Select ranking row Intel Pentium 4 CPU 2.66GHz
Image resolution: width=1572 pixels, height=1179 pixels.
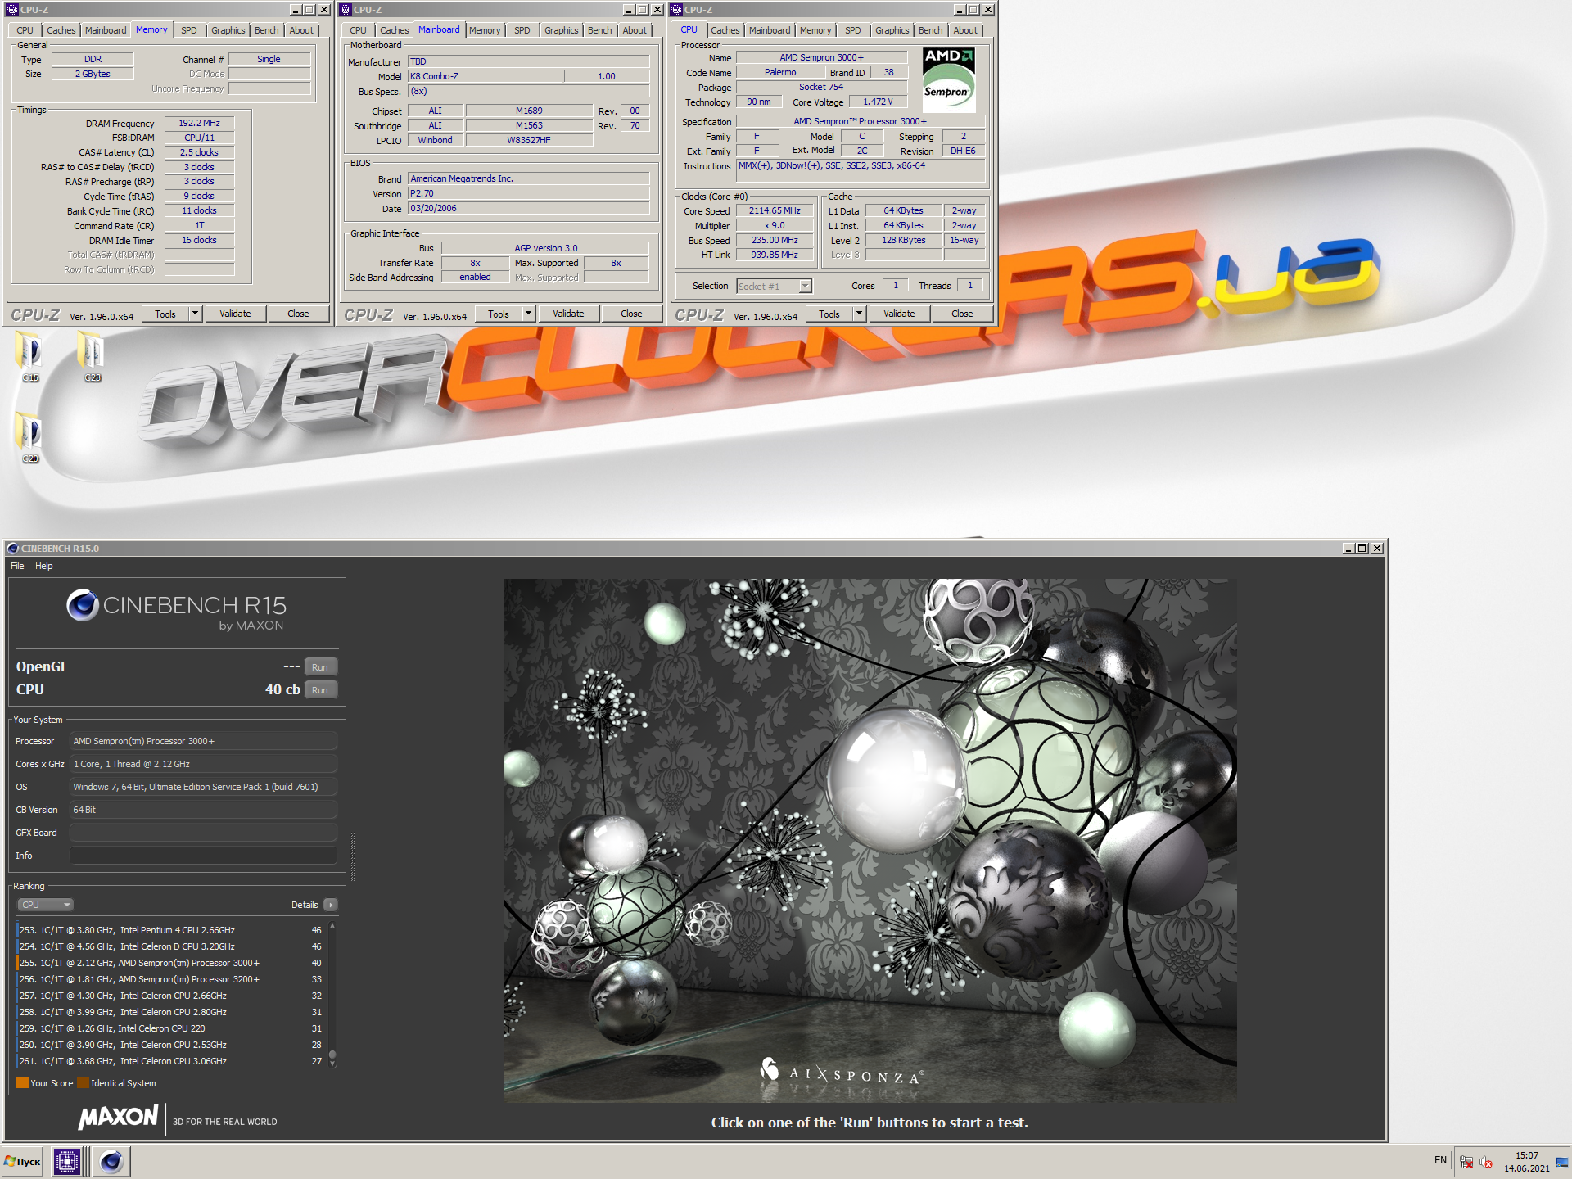point(171,930)
